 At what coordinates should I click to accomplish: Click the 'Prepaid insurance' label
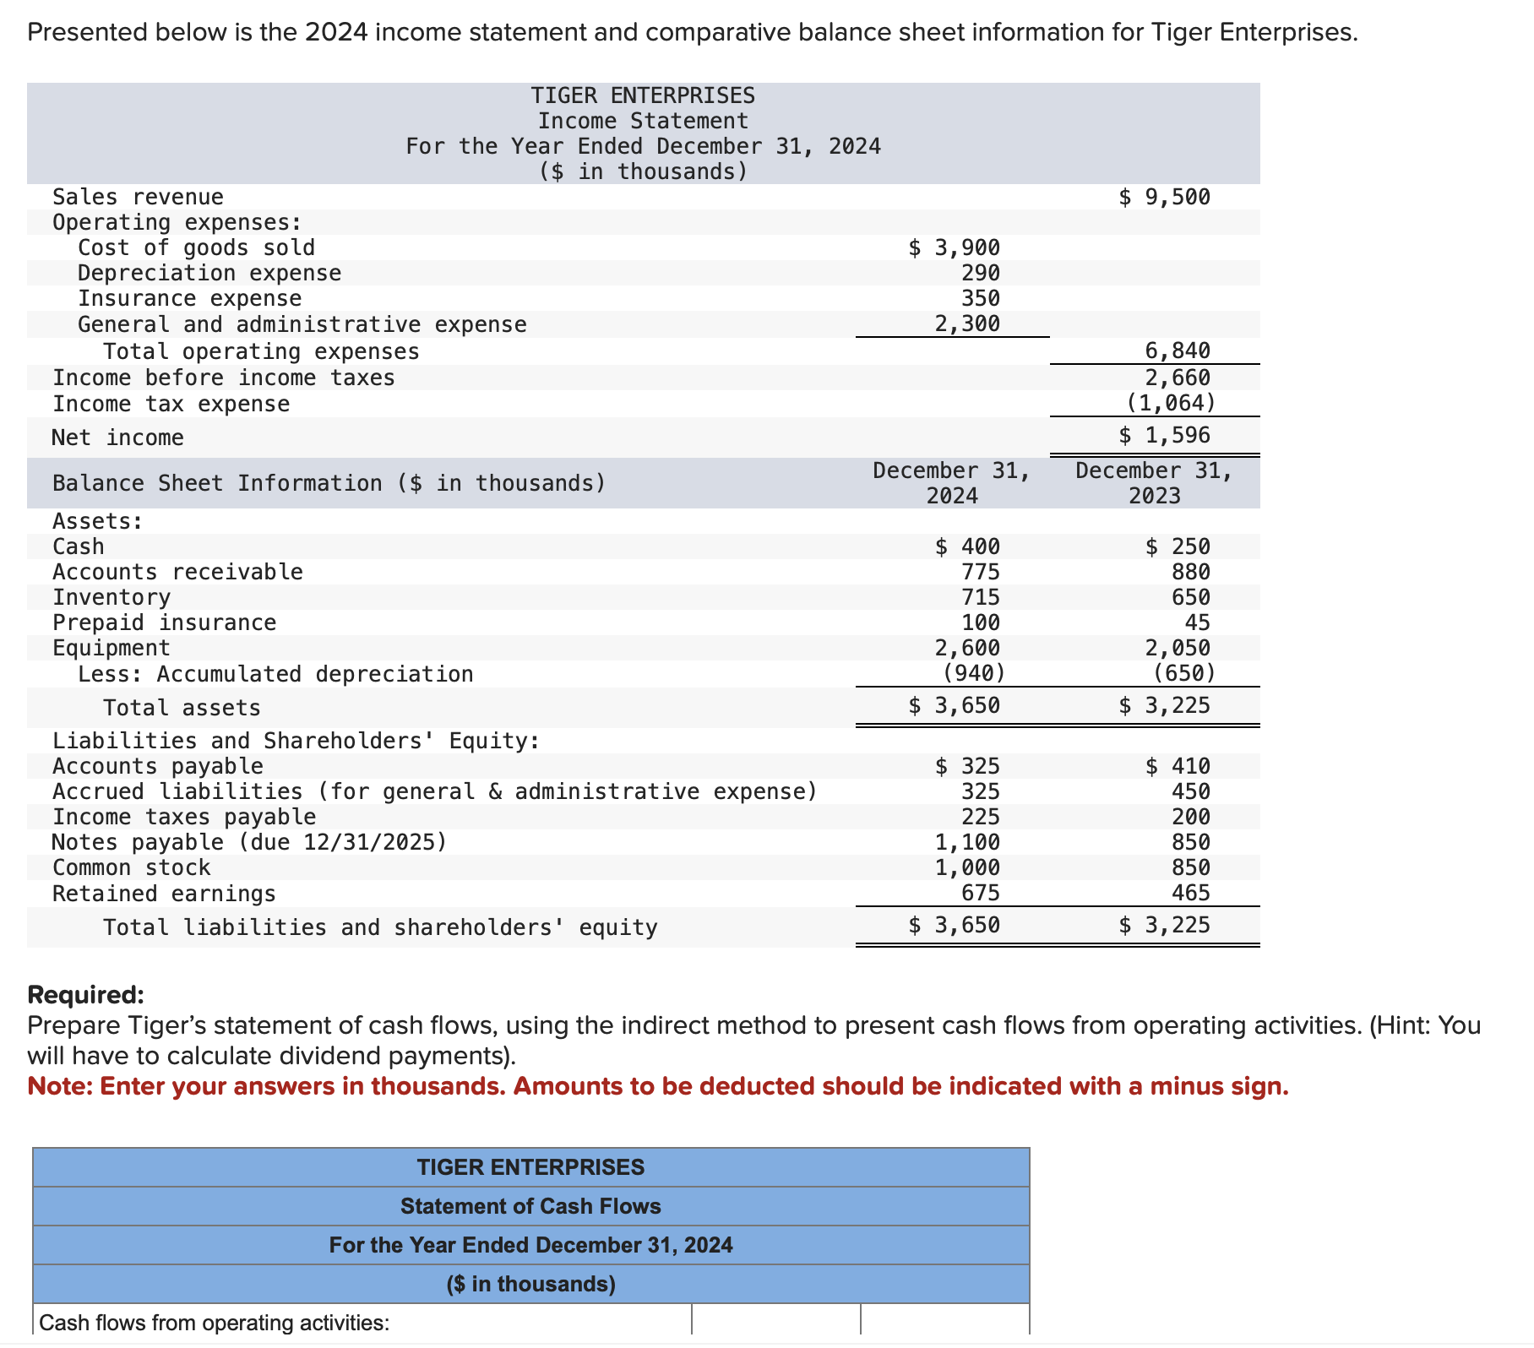pyautogui.click(x=164, y=622)
